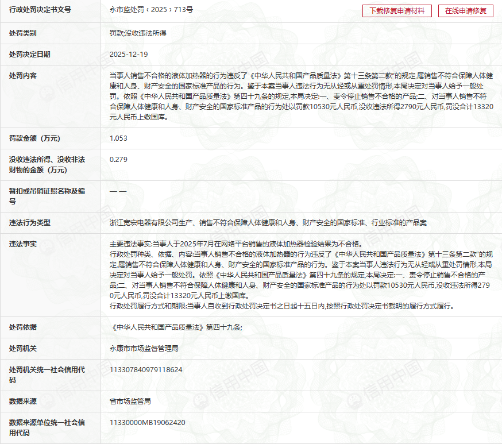Viewport: 502px width, 444px height.
Task: Click the 违法行为类型 value mentioning 浙江宽宏电器有限公司
Action: point(268,222)
